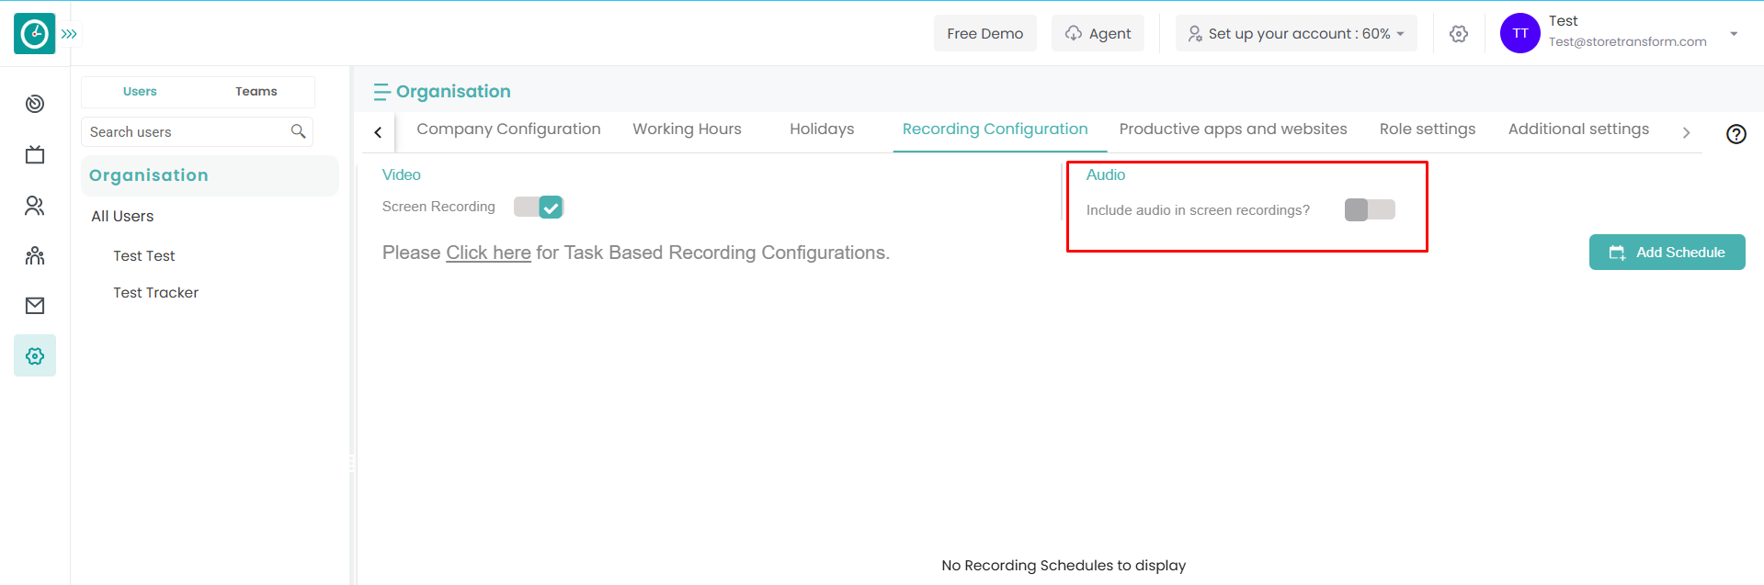
Task: Open Set up your account dropdown
Action: [x=1296, y=33]
